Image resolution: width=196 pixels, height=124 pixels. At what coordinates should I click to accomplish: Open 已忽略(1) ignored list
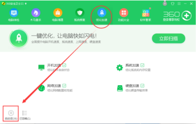[x=25, y=115]
